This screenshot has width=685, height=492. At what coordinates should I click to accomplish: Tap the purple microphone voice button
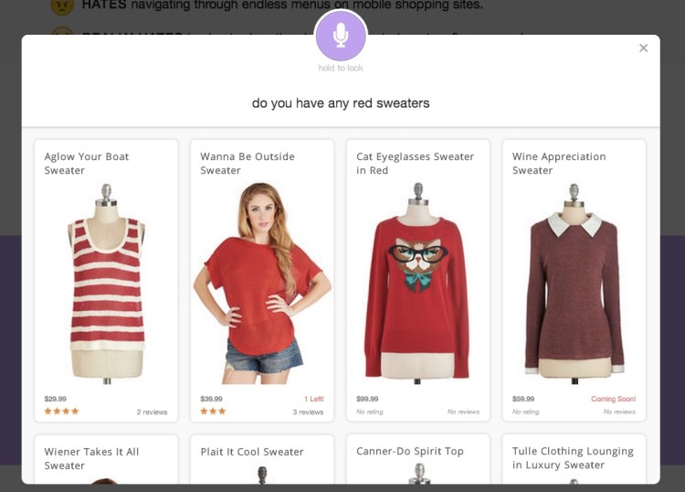[x=341, y=36]
